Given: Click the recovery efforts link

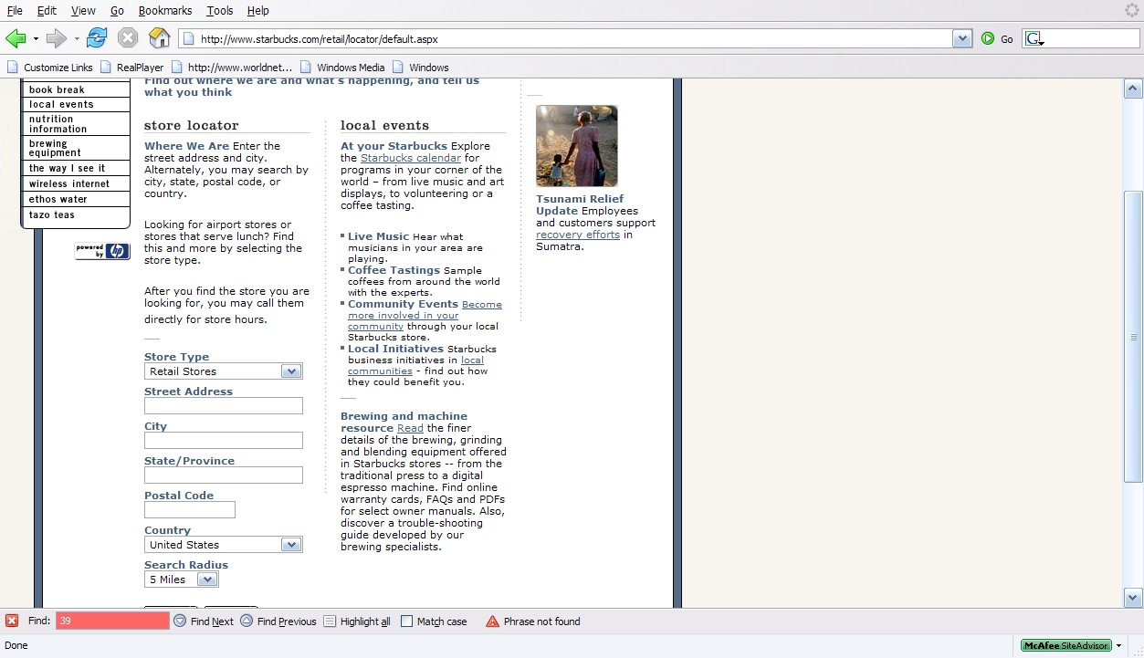Looking at the screenshot, I should coord(578,235).
